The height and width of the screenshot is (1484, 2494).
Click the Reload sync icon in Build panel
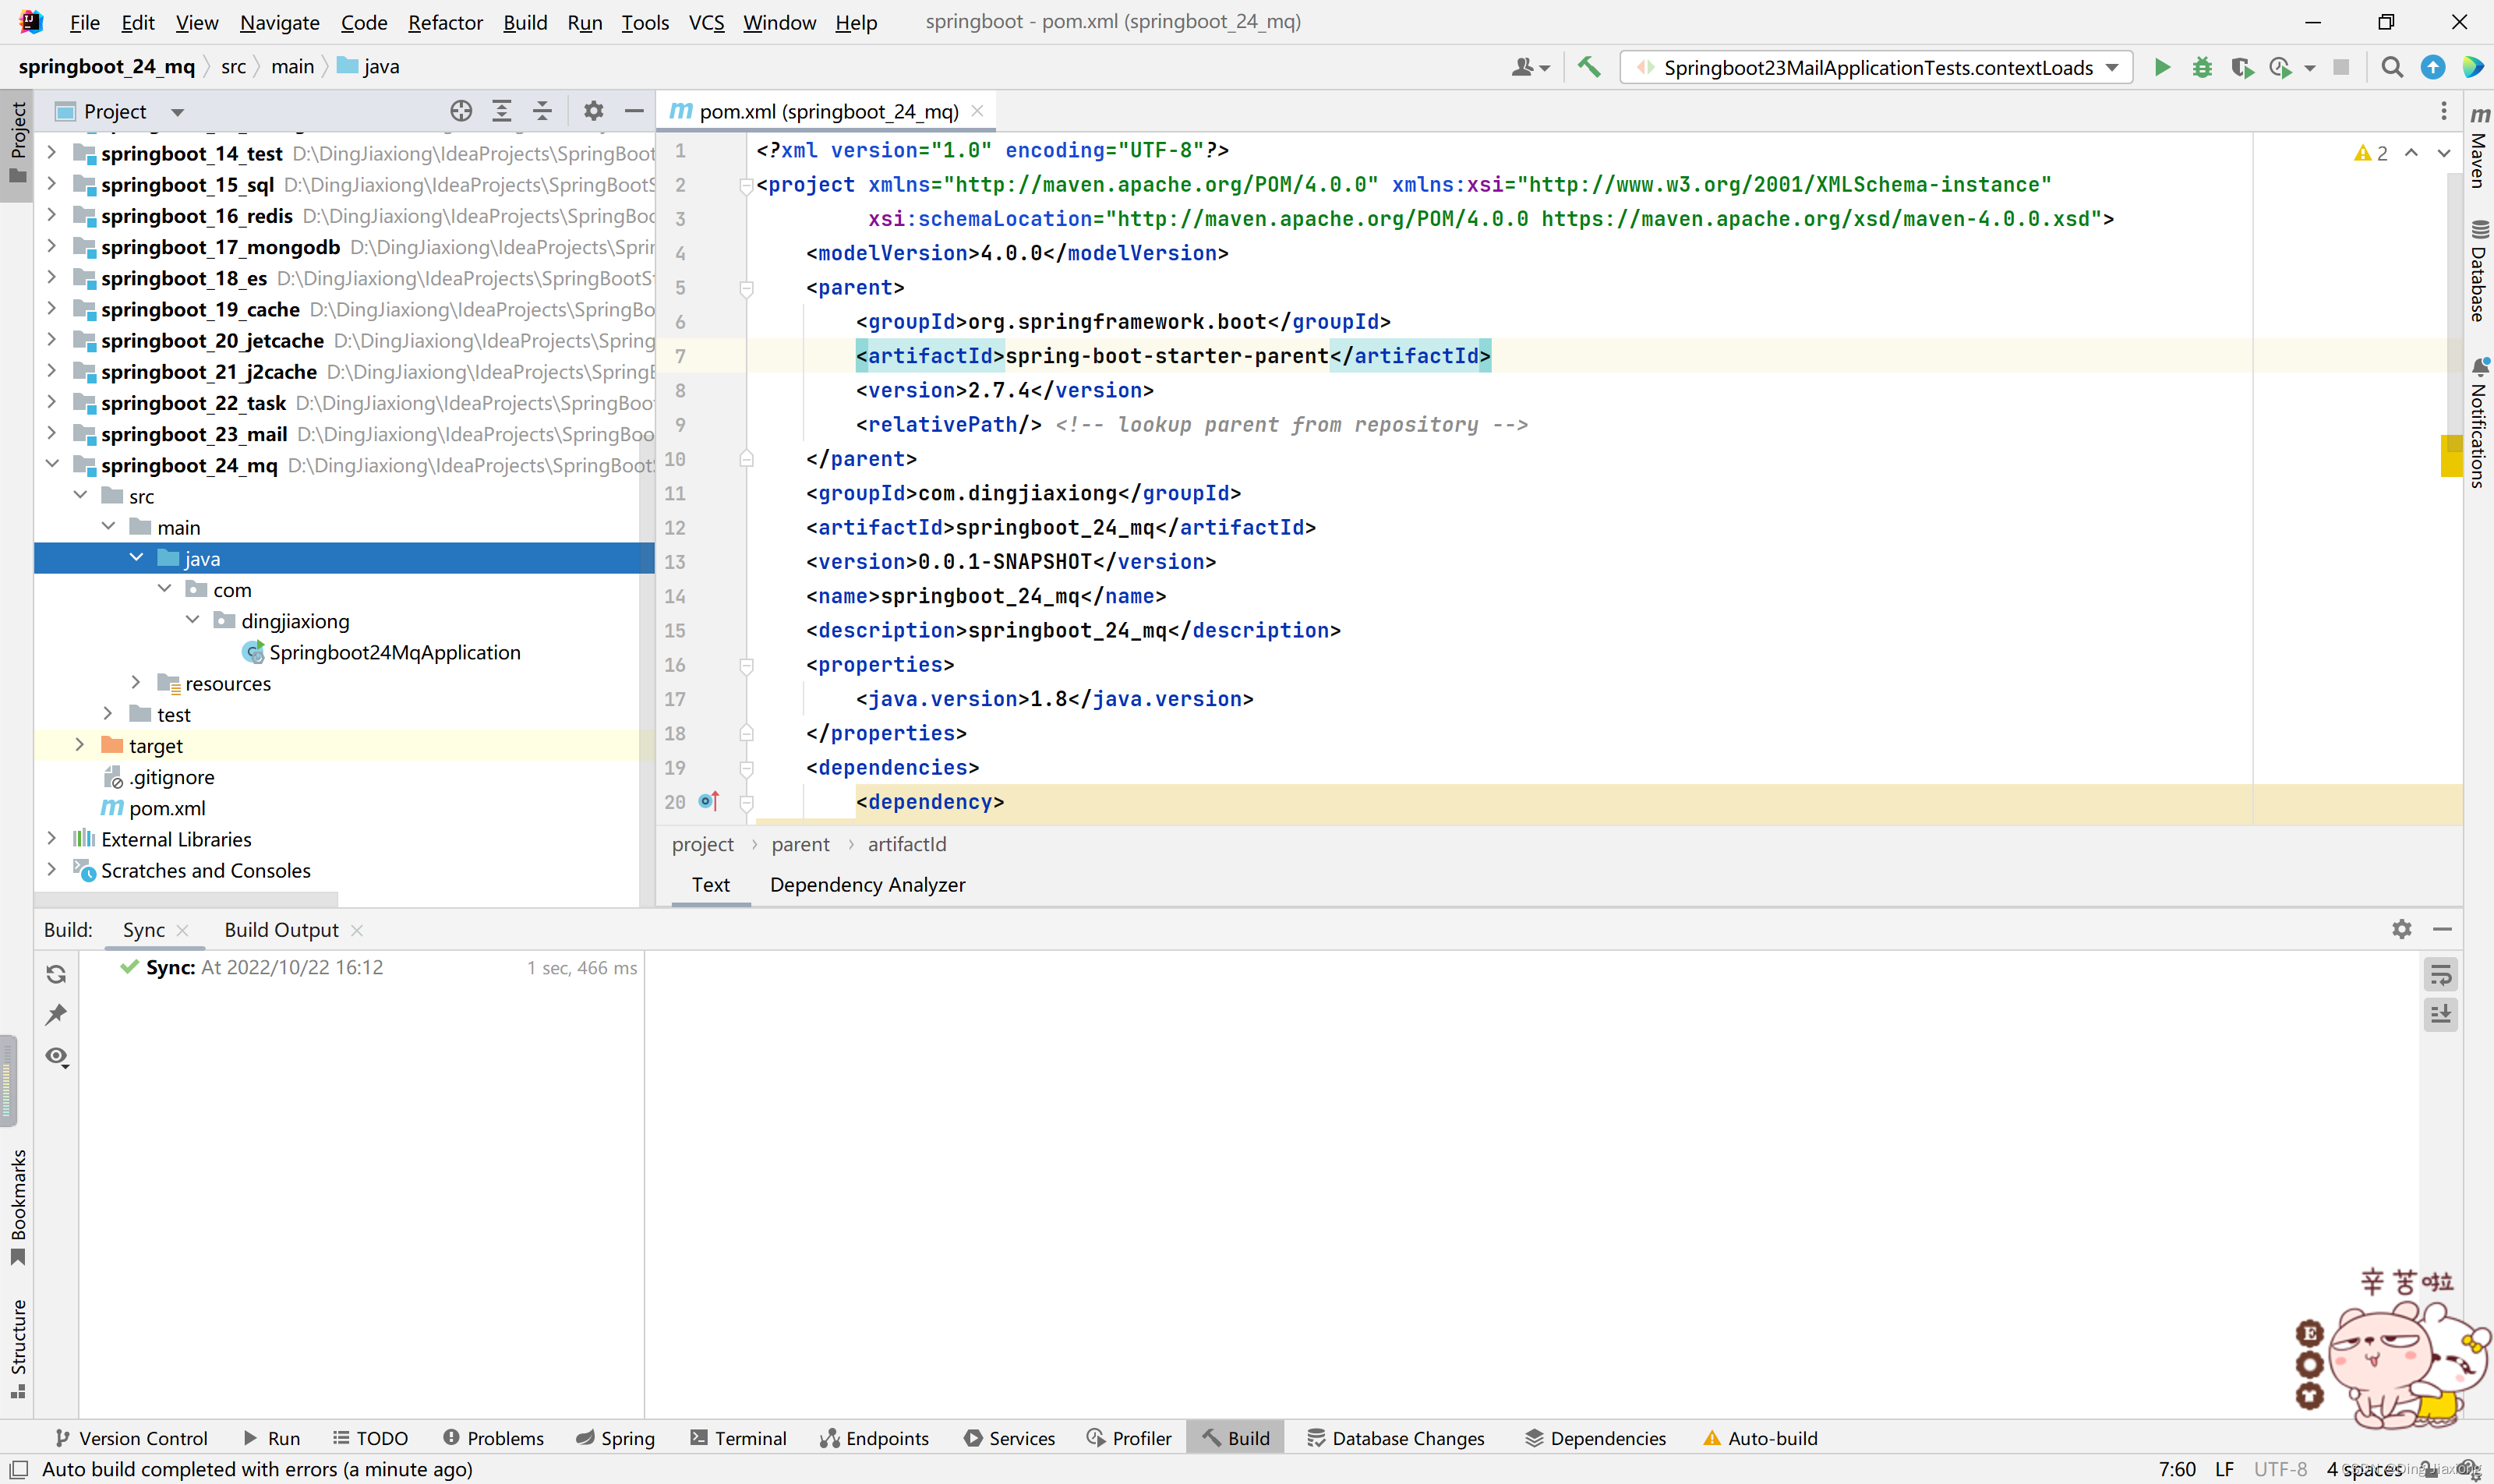(x=56, y=974)
